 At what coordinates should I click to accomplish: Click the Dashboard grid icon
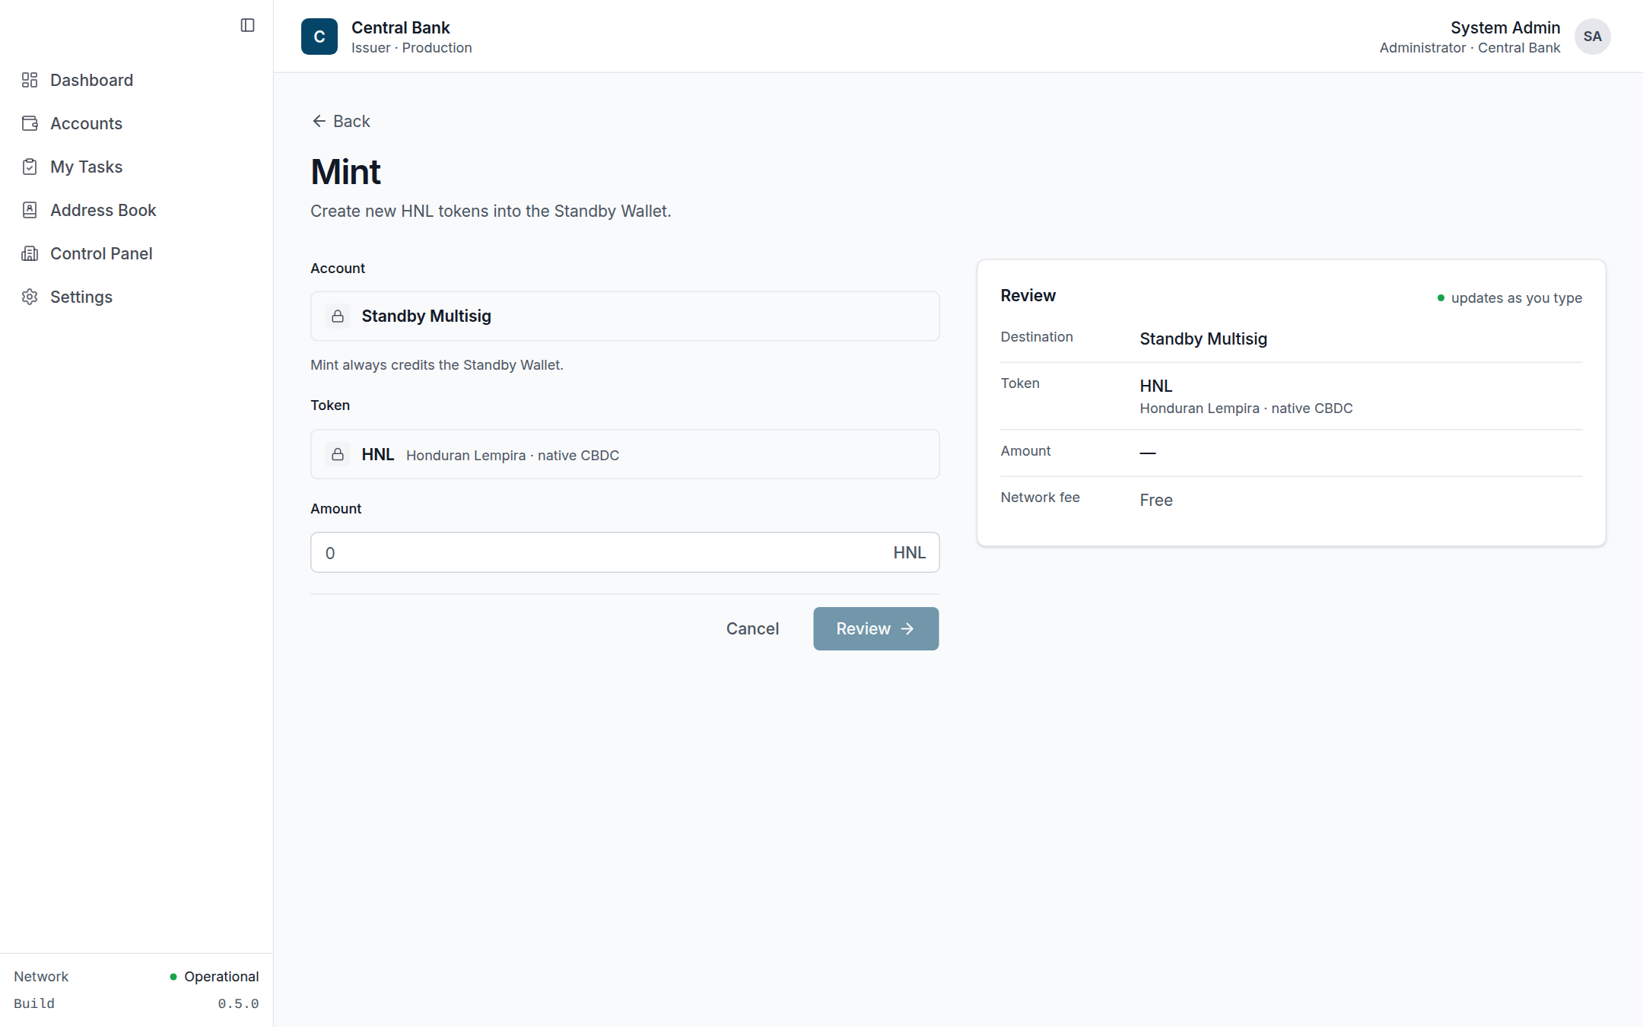[30, 80]
